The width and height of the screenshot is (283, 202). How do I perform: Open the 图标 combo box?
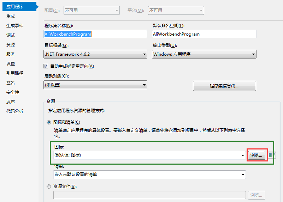pyautogui.click(x=149, y=155)
